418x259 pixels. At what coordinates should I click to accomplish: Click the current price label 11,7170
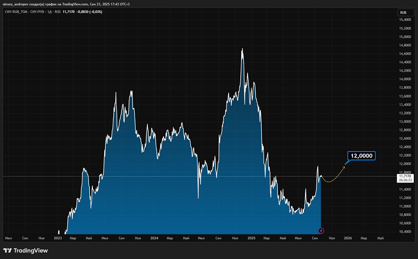[405, 177]
